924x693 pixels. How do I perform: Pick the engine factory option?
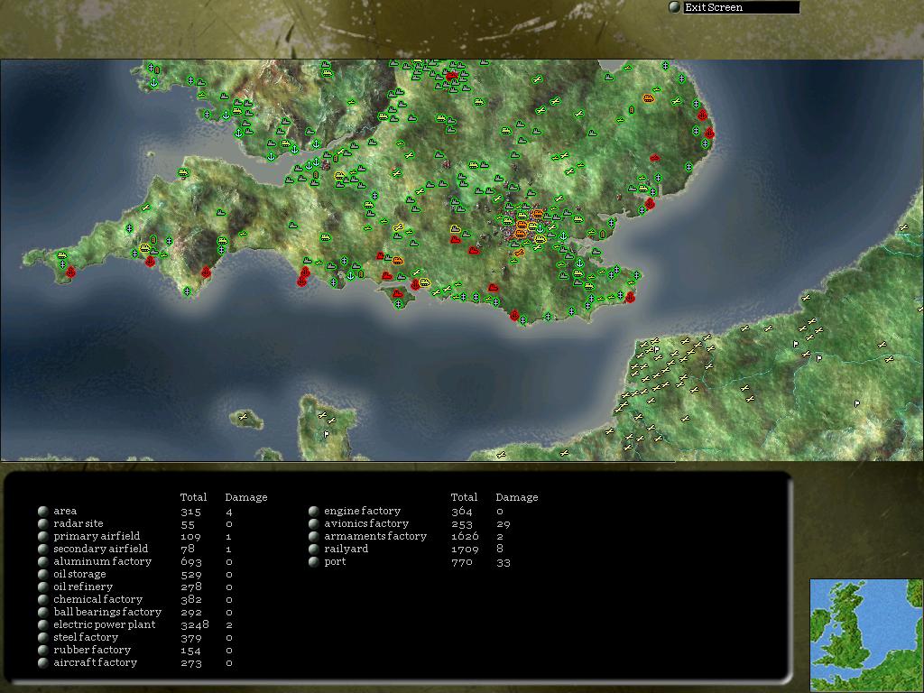point(313,511)
